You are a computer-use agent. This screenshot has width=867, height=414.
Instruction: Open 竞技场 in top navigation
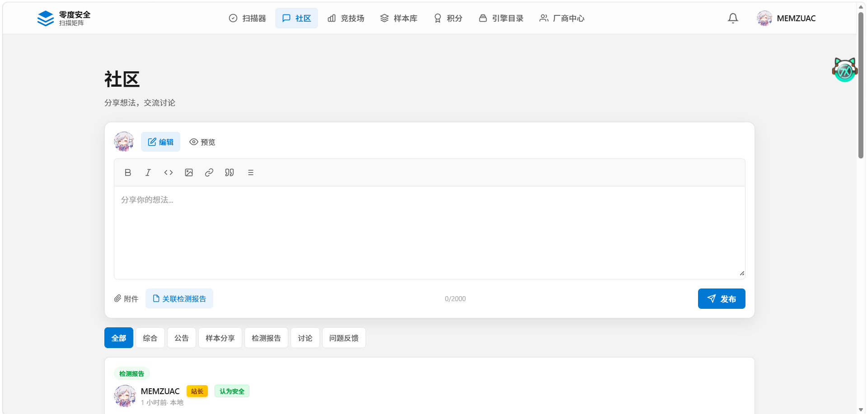click(346, 18)
